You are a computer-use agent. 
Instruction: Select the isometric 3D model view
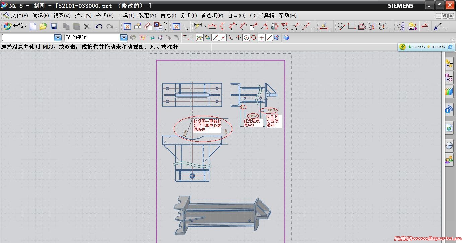coord(222,215)
